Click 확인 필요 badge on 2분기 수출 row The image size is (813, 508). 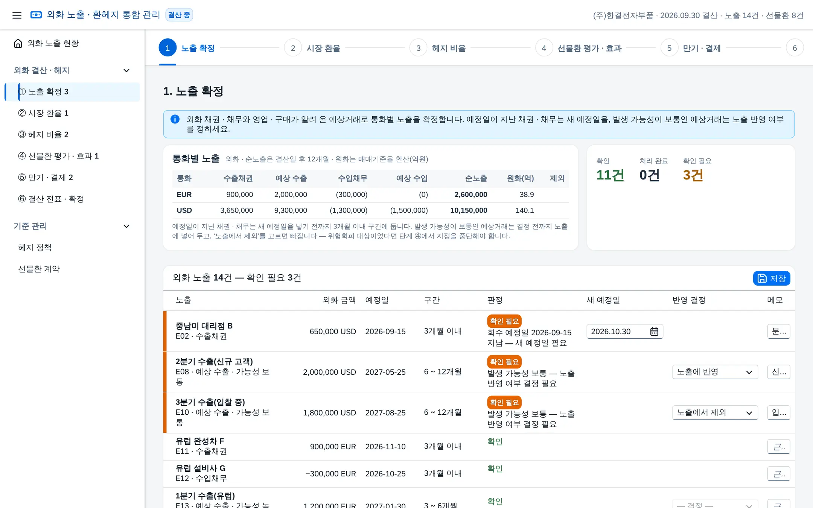click(504, 362)
